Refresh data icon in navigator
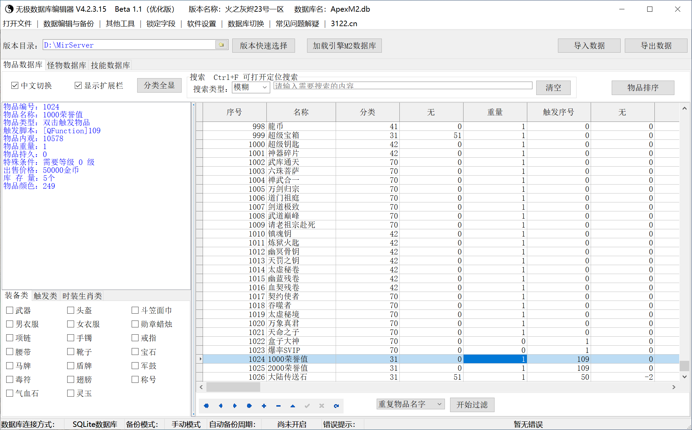 pos(336,406)
